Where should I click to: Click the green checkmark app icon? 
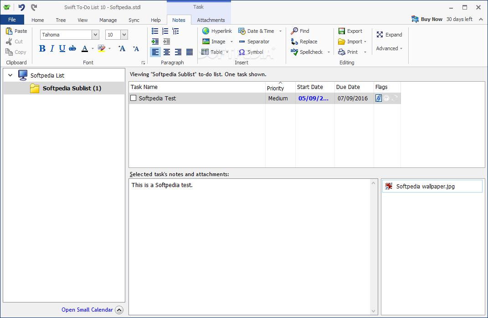pos(7,7)
